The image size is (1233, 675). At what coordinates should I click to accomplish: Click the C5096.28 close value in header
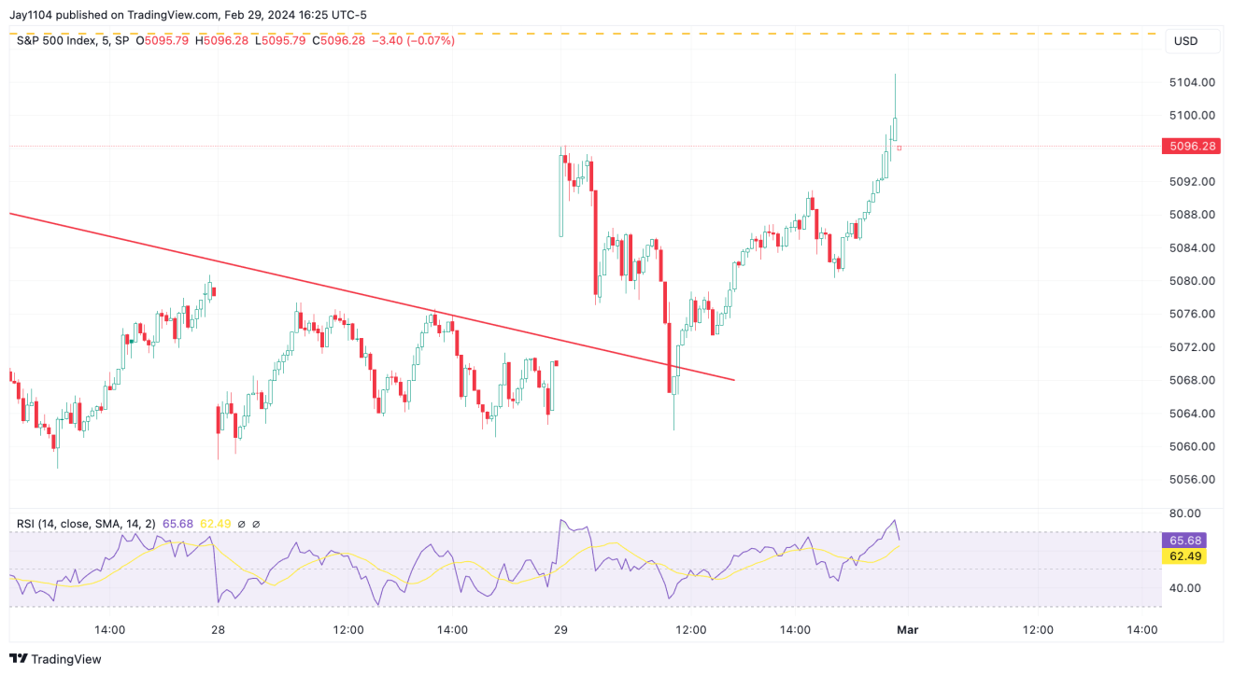pyautogui.click(x=339, y=41)
